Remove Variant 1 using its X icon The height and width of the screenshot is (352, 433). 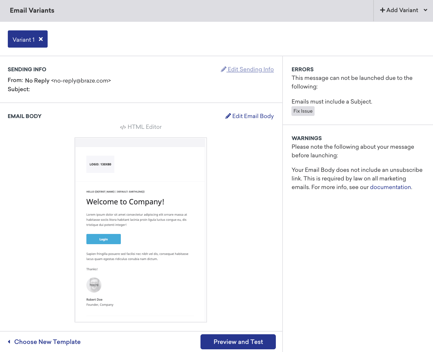click(41, 39)
